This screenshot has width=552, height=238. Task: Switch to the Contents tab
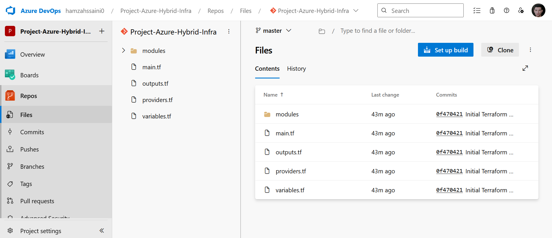point(267,69)
